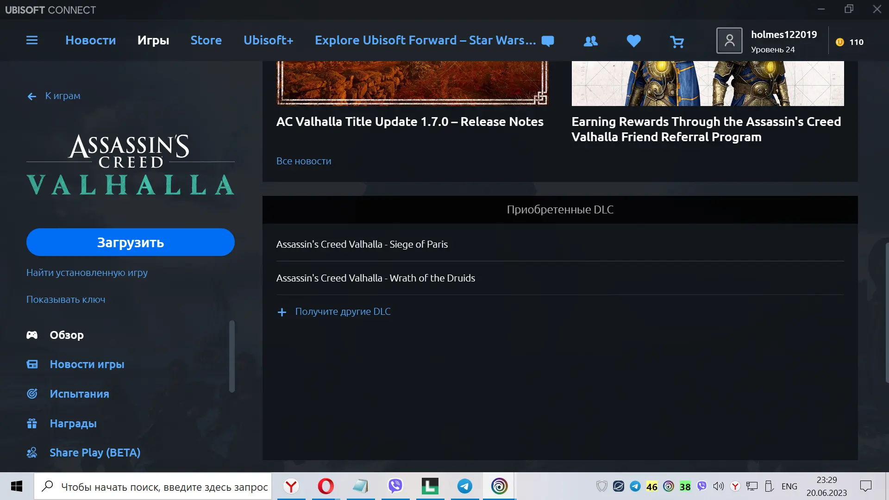Open the Windows notification center
The height and width of the screenshot is (500, 889).
click(x=865, y=486)
